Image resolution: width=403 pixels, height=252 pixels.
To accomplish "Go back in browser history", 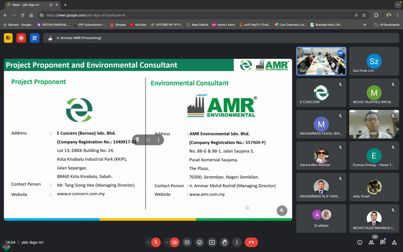I will click(6, 15).
